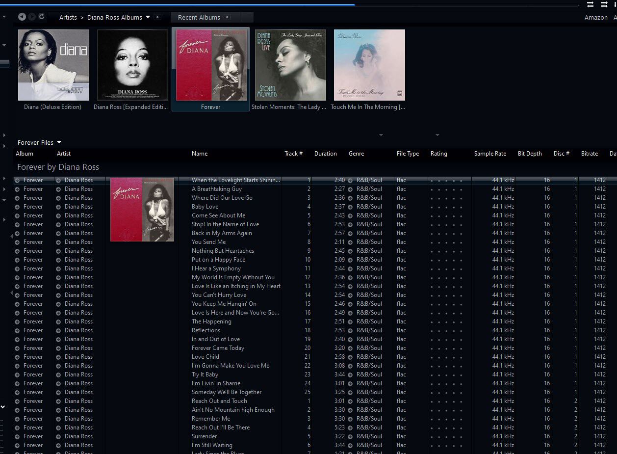Viewport: 617px width, 454px height.
Task: Select track 'I'm Still Waiting'
Action: point(212,445)
